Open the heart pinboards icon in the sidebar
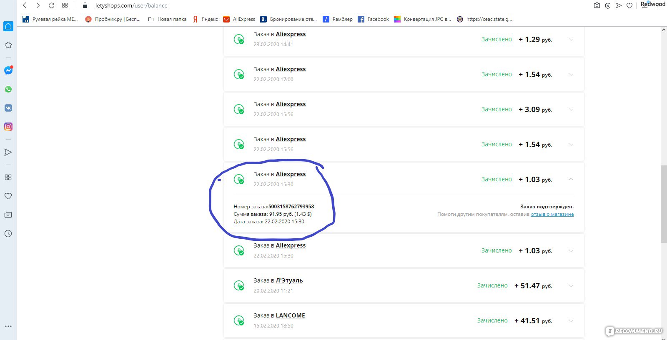The width and height of the screenshot is (667, 340). [8, 196]
